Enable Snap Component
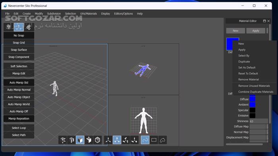Screen dimensions: 278x156 coord(19,57)
